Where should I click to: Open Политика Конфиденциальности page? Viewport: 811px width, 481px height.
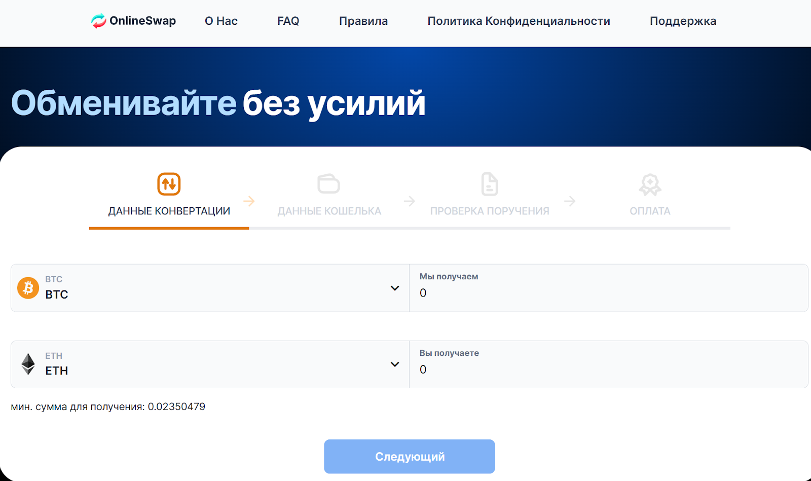point(519,21)
